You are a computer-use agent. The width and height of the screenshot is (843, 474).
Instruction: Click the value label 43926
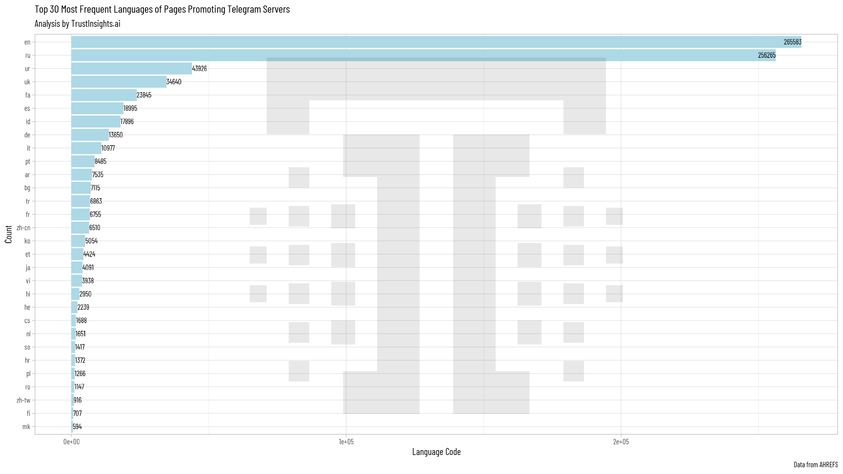tap(200, 68)
